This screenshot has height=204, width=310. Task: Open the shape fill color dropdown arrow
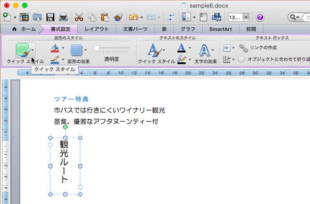pyautogui.click(x=63, y=48)
